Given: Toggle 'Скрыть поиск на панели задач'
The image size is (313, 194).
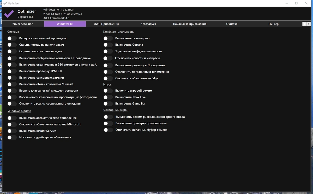Looking at the screenshot, I should 12,51.
